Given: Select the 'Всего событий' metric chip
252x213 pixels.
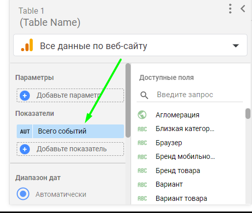Looking at the screenshot, I should (70, 132).
